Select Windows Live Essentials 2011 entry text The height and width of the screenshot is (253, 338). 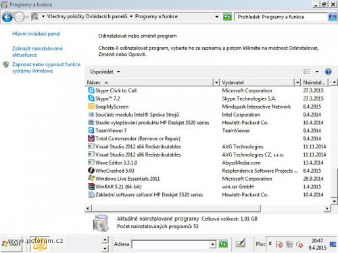pos(127,179)
